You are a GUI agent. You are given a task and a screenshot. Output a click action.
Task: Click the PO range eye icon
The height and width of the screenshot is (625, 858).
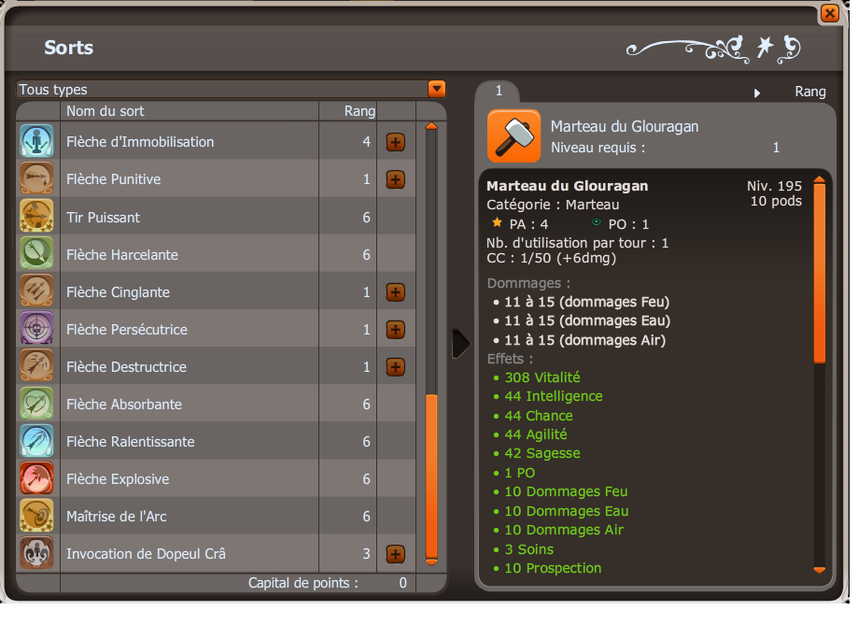[x=596, y=221]
